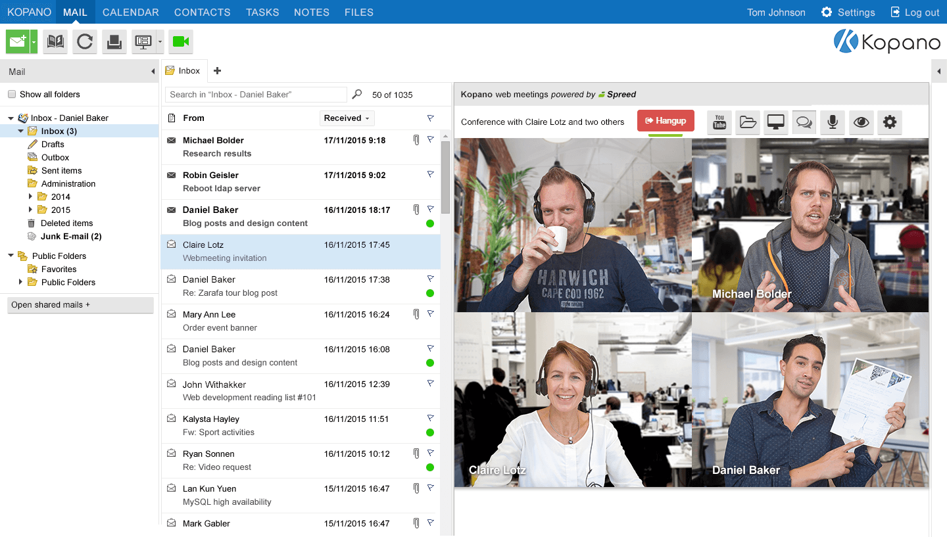The height and width of the screenshot is (537, 947).
Task: Open the Deleted items folder
Action: 66,223
